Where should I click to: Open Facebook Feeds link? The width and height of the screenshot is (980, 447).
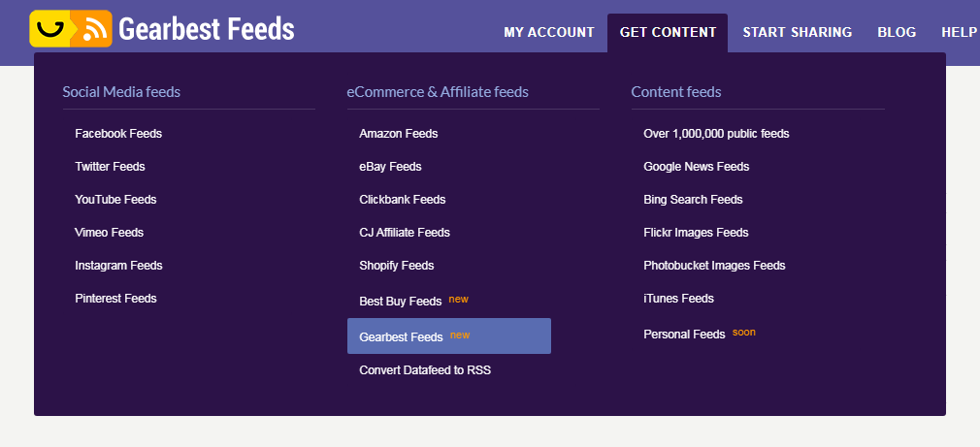(x=118, y=134)
